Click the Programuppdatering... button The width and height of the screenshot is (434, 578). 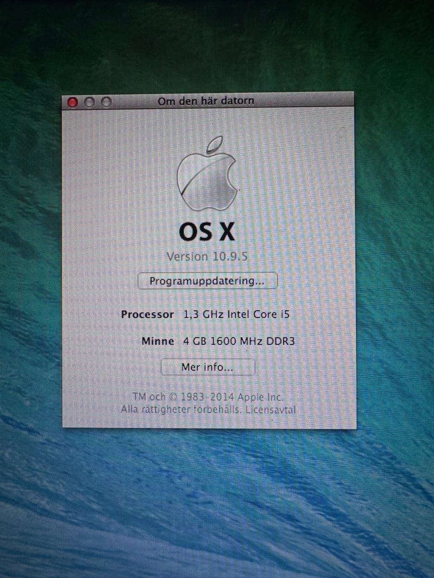pos(208,281)
